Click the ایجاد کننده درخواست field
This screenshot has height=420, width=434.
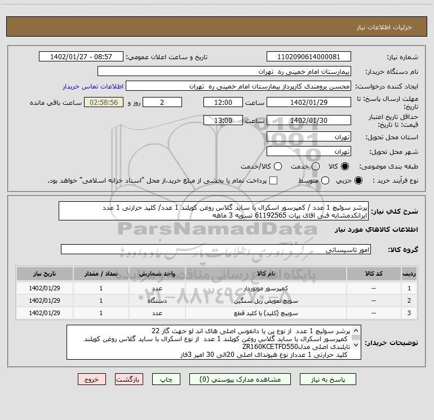(238, 86)
